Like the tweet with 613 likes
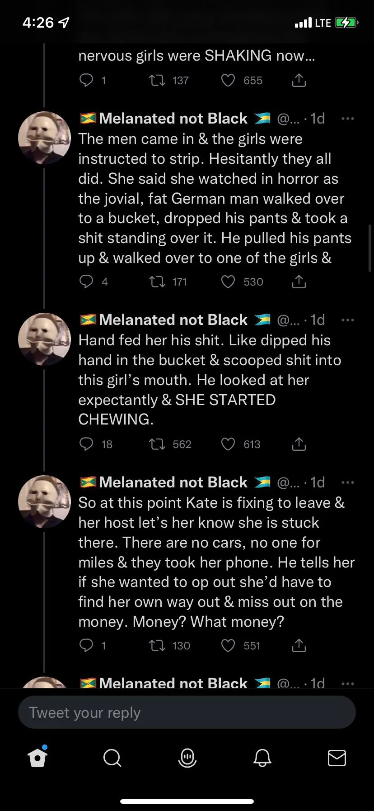The image size is (374, 811). click(228, 444)
